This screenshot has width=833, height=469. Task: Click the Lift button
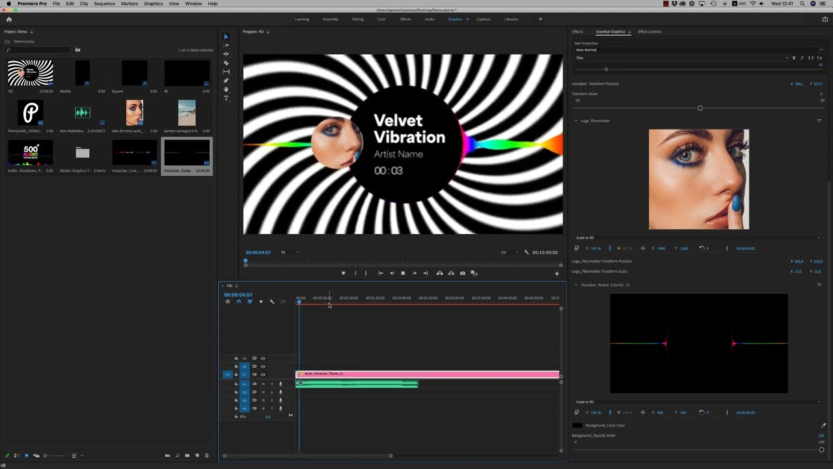[x=440, y=273]
